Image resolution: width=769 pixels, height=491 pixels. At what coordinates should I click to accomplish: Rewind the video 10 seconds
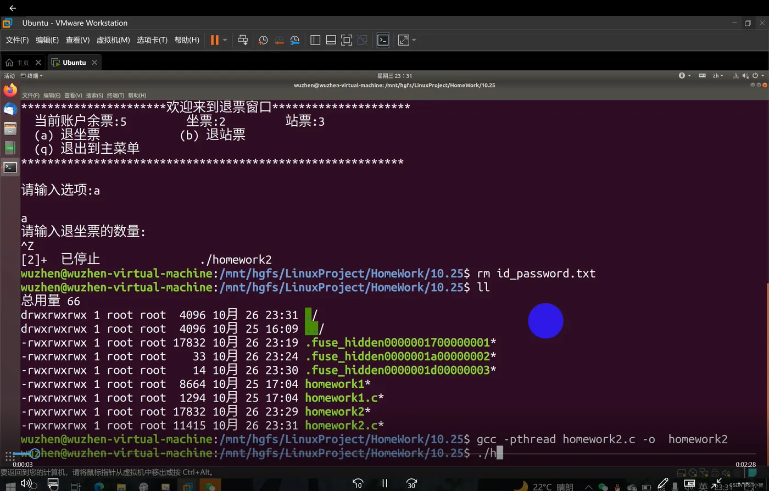click(x=358, y=483)
